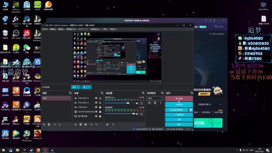The height and width of the screenshot is (153, 272).
Task: Add a new source with the plus icon
Action: (x=75, y=124)
